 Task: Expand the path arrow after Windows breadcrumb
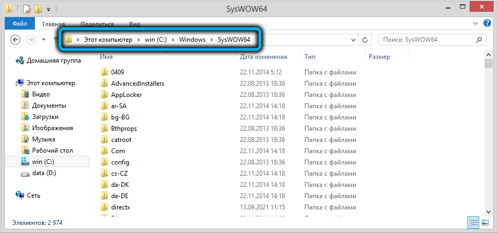[212, 40]
